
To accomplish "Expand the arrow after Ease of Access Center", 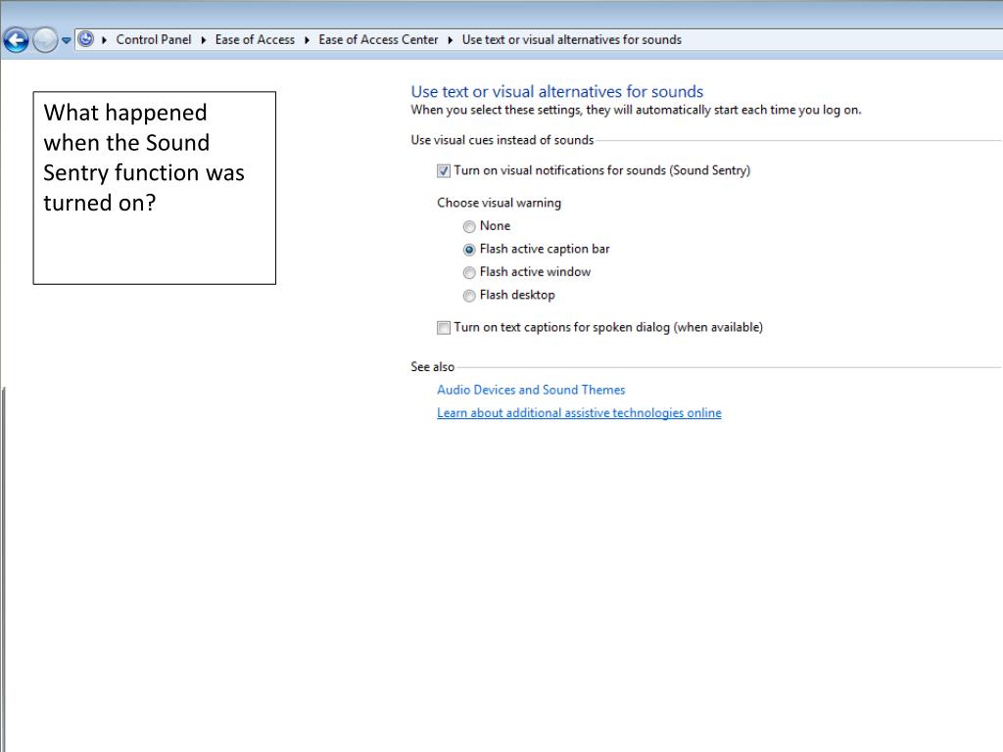I will (451, 39).
